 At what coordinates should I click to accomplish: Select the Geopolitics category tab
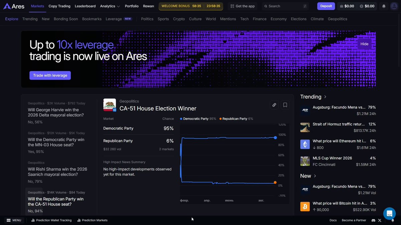coord(338,19)
